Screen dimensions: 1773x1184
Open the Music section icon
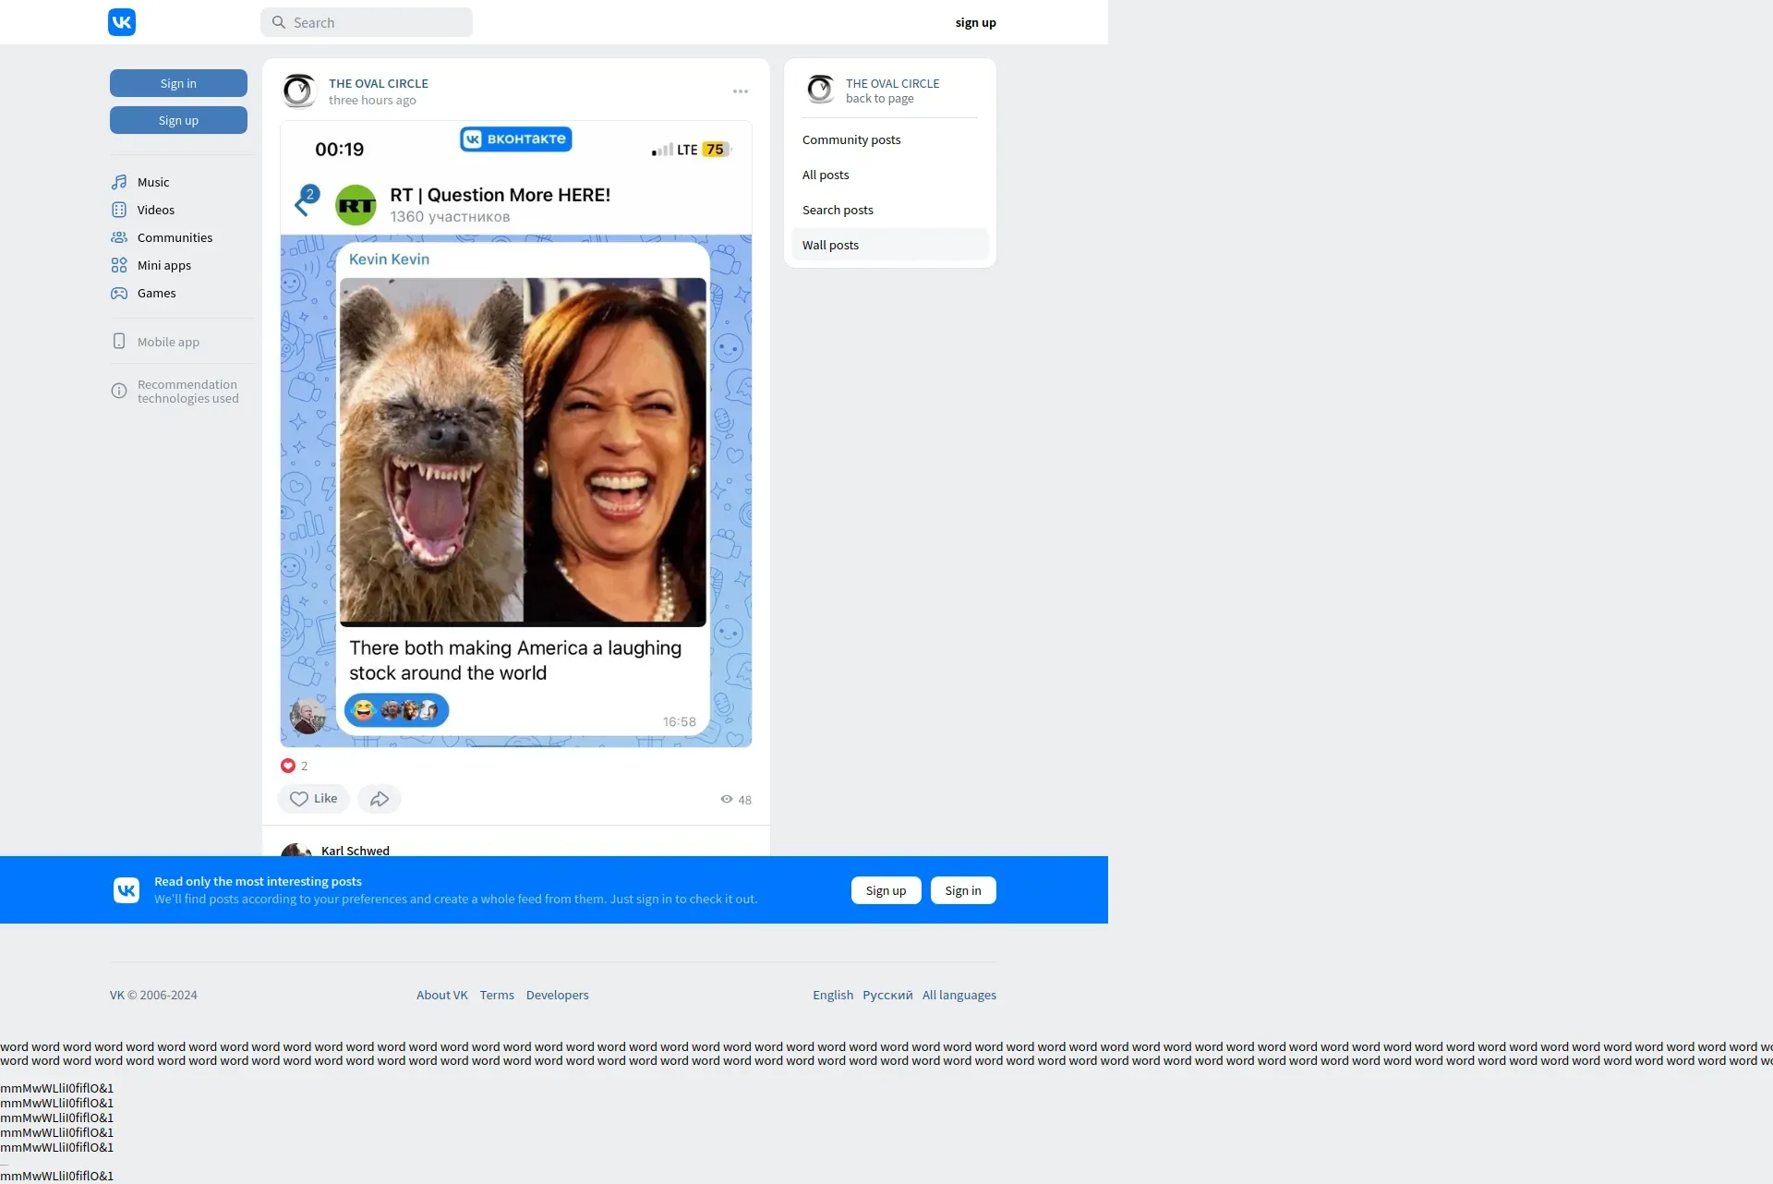point(119,182)
